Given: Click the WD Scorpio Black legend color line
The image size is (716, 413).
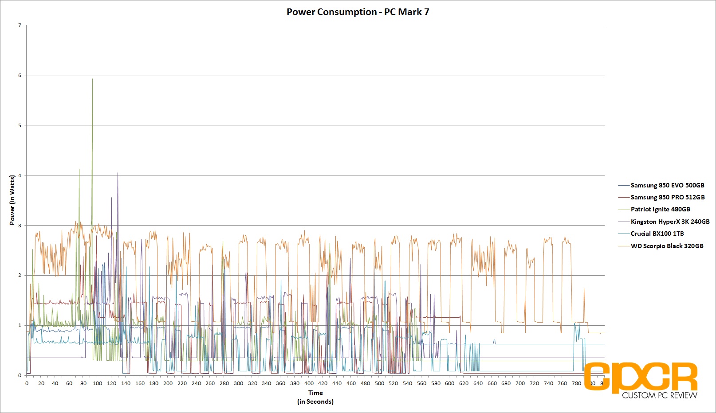Looking at the screenshot, I should pos(624,246).
